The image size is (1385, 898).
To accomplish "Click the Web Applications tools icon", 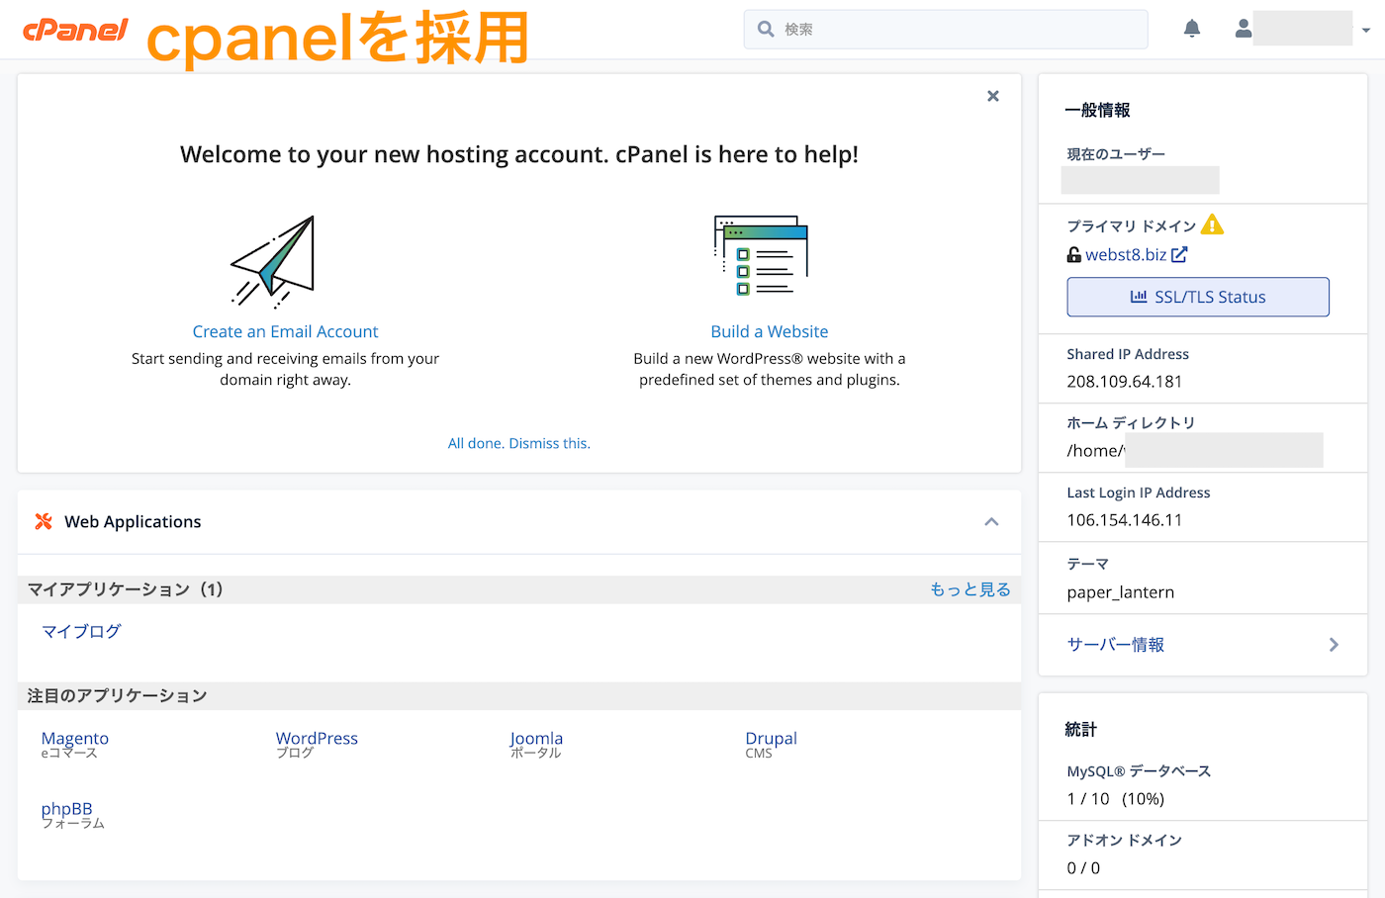I will tap(44, 521).
